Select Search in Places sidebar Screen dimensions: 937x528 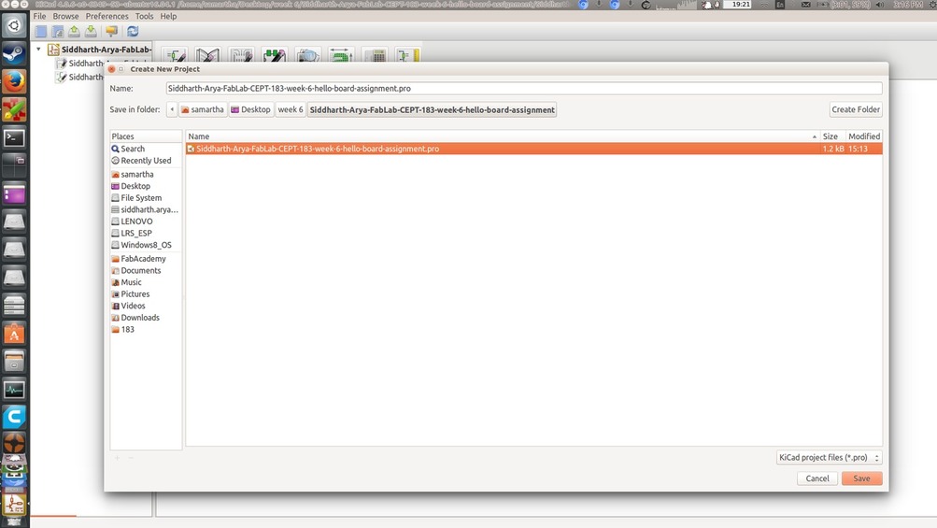(146, 149)
